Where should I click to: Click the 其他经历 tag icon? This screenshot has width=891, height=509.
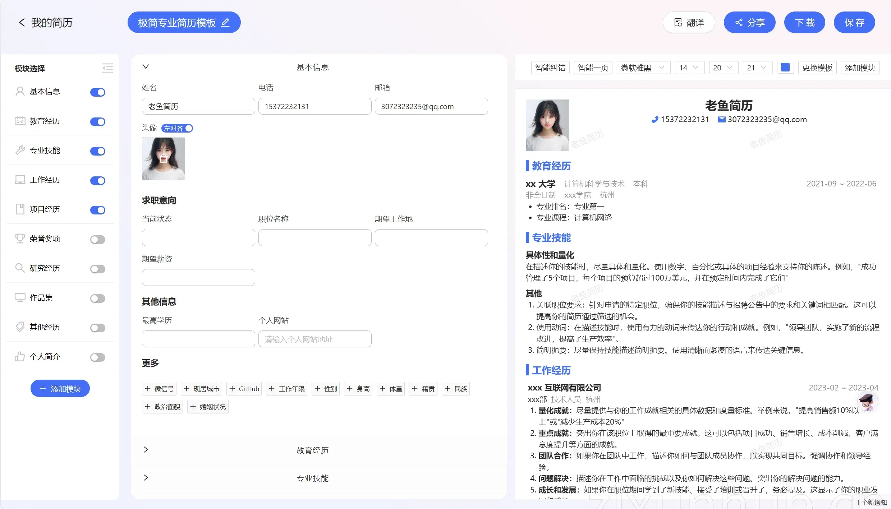click(20, 327)
